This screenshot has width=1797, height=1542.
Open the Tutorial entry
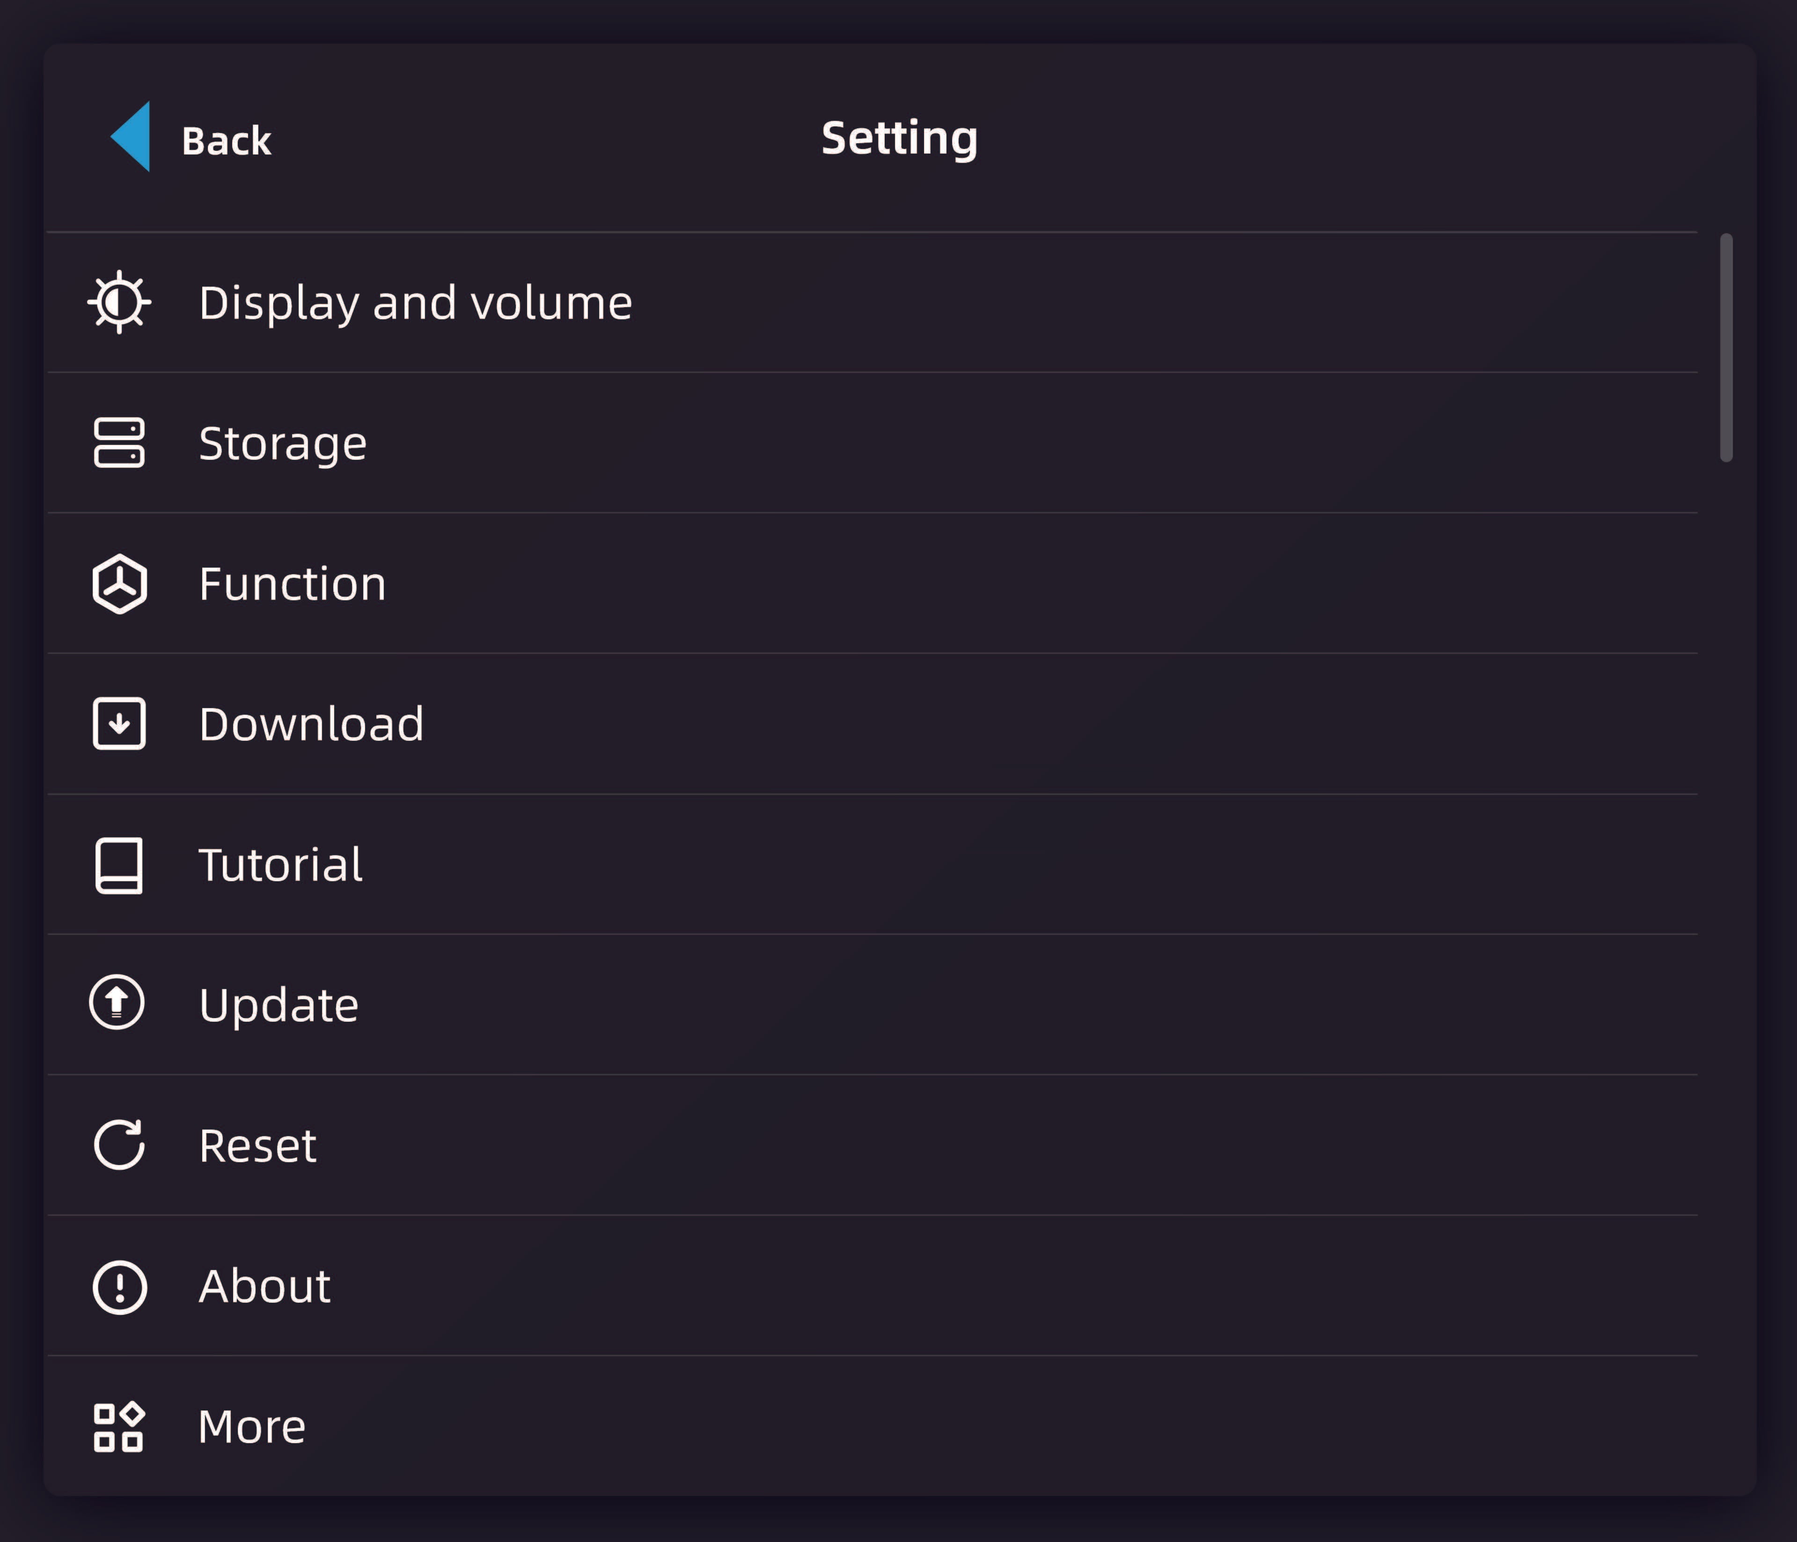[x=280, y=864]
